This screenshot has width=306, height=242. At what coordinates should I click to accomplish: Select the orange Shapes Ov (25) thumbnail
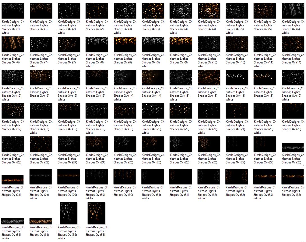(153, 144)
